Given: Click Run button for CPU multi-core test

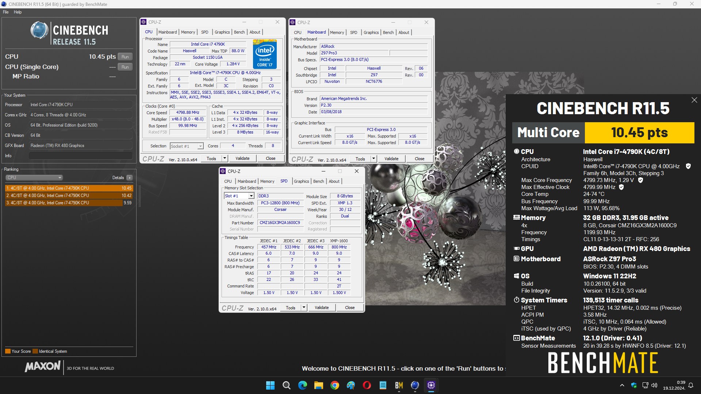Looking at the screenshot, I should pyautogui.click(x=125, y=57).
